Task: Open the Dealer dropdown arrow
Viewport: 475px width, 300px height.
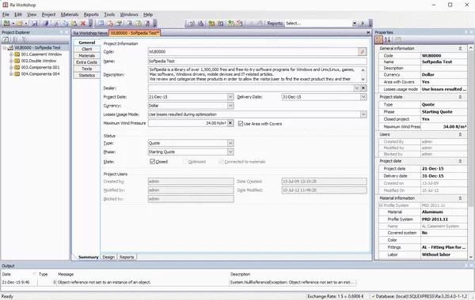Action: 357,88
